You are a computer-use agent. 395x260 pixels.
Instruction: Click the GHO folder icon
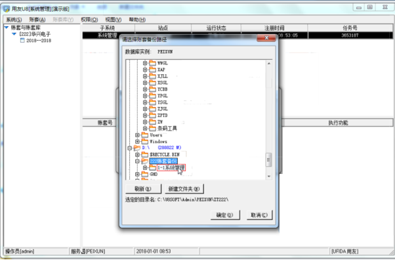[144, 174]
